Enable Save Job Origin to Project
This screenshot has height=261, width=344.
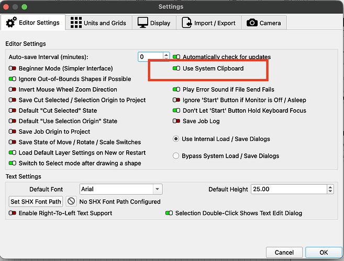[12, 132]
